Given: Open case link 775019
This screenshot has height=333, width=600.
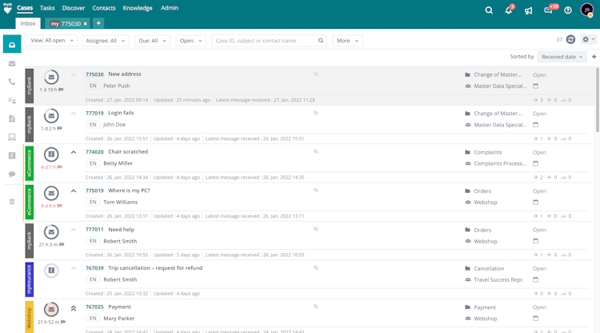Looking at the screenshot, I should point(94,191).
